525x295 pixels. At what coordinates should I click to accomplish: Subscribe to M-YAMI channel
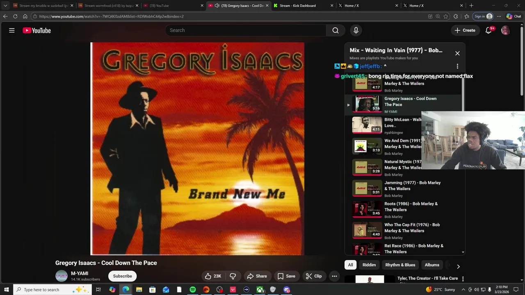click(123, 276)
